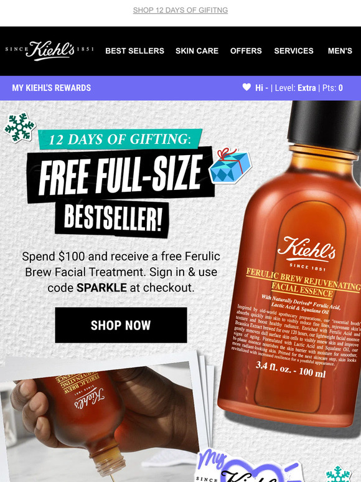Image resolution: width=361 pixels, height=482 pixels.
Task: Click the Level: Extra rewards status
Action: (x=295, y=88)
